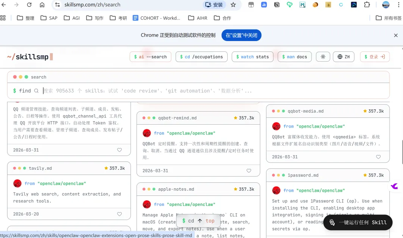Open the apps grid in bookmarks bar
Image resolution: width=403 pixels, height=238 pixels.
point(3,18)
